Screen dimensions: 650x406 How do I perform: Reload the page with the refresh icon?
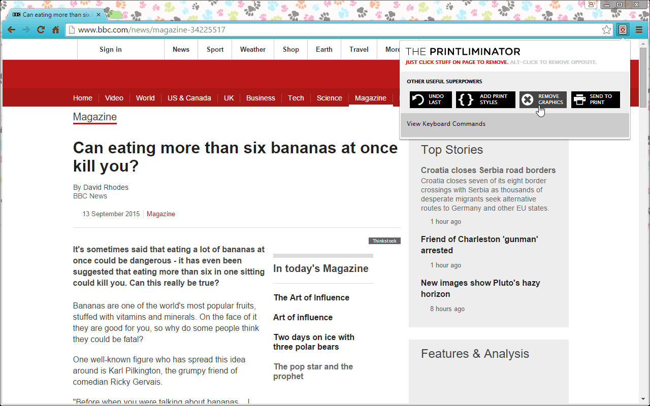tap(41, 30)
